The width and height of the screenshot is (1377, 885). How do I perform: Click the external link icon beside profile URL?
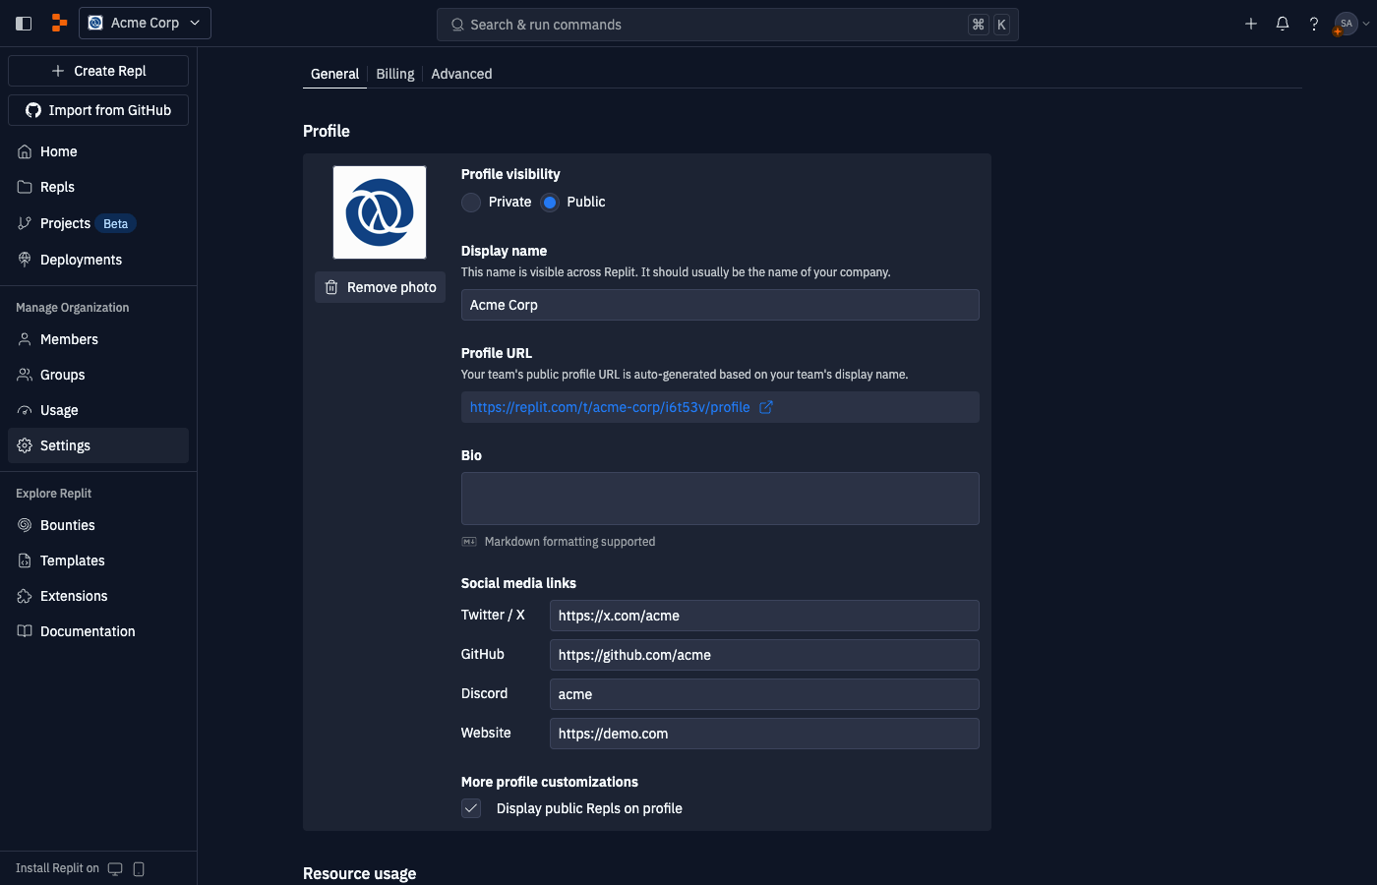coord(766,407)
